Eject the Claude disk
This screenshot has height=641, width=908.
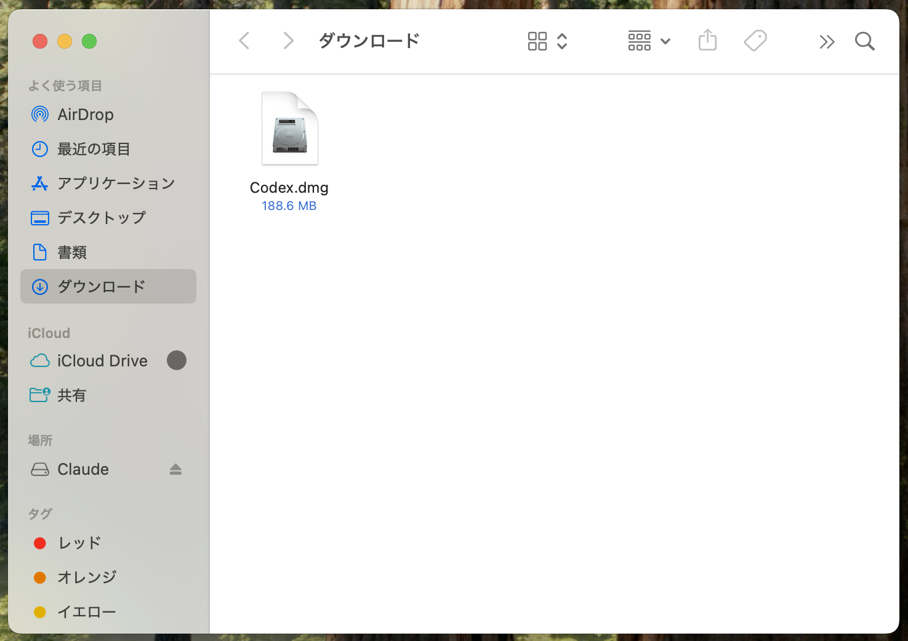(175, 469)
